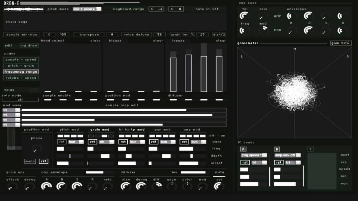The image size is (358, 201).
Task: Select IC send tab A
Action: coord(243,149)
